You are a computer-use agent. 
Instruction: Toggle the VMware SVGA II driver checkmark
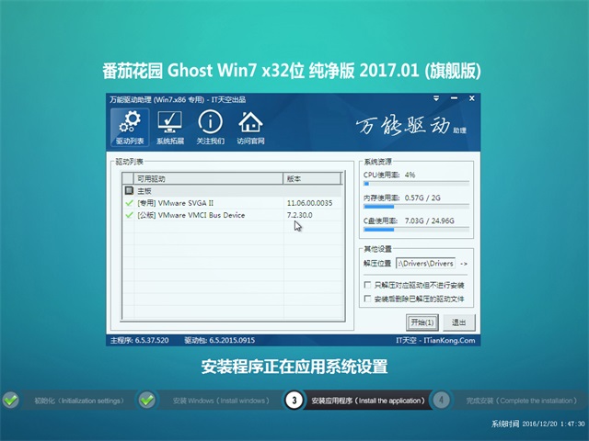pos(129,203)
